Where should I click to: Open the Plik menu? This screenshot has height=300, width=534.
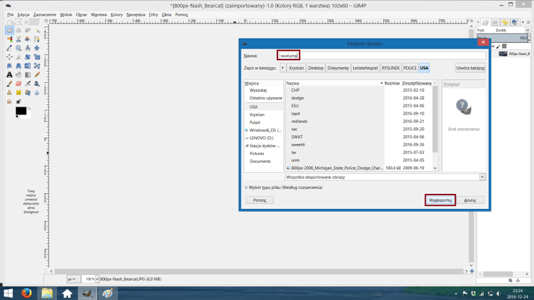coord(10,14)
